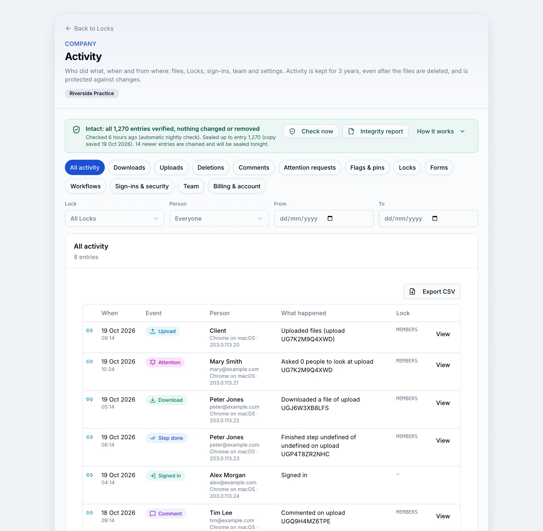Image resolution: width=543 pixels, height=531 pixels.
Task: Filter by Flags & pins
Action: pyautogui.click(x=367, y=167)
